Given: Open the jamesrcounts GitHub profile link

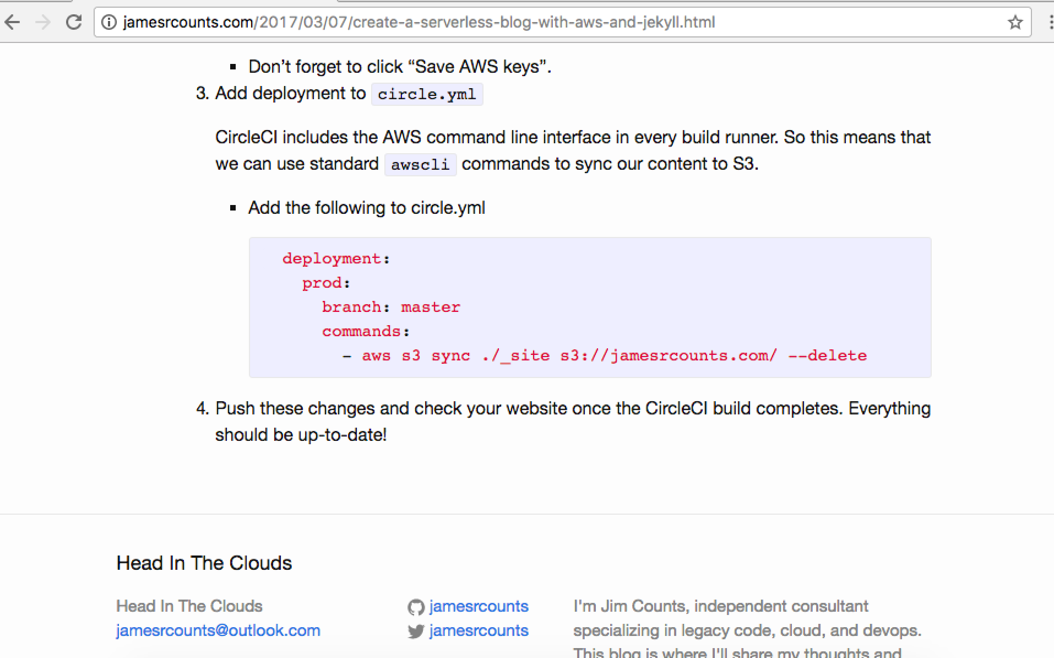Looking at the screenshot, I should pos(479,606).
